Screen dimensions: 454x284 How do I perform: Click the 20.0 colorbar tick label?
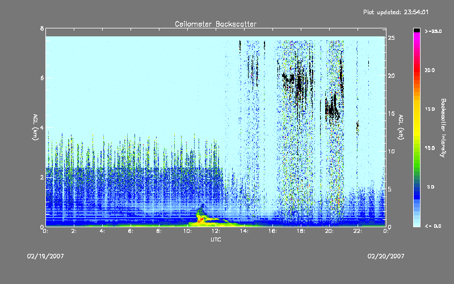(430, 70)
